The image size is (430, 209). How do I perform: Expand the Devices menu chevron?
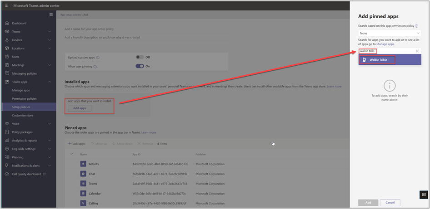pyautogui.click(x=50, y=40)
